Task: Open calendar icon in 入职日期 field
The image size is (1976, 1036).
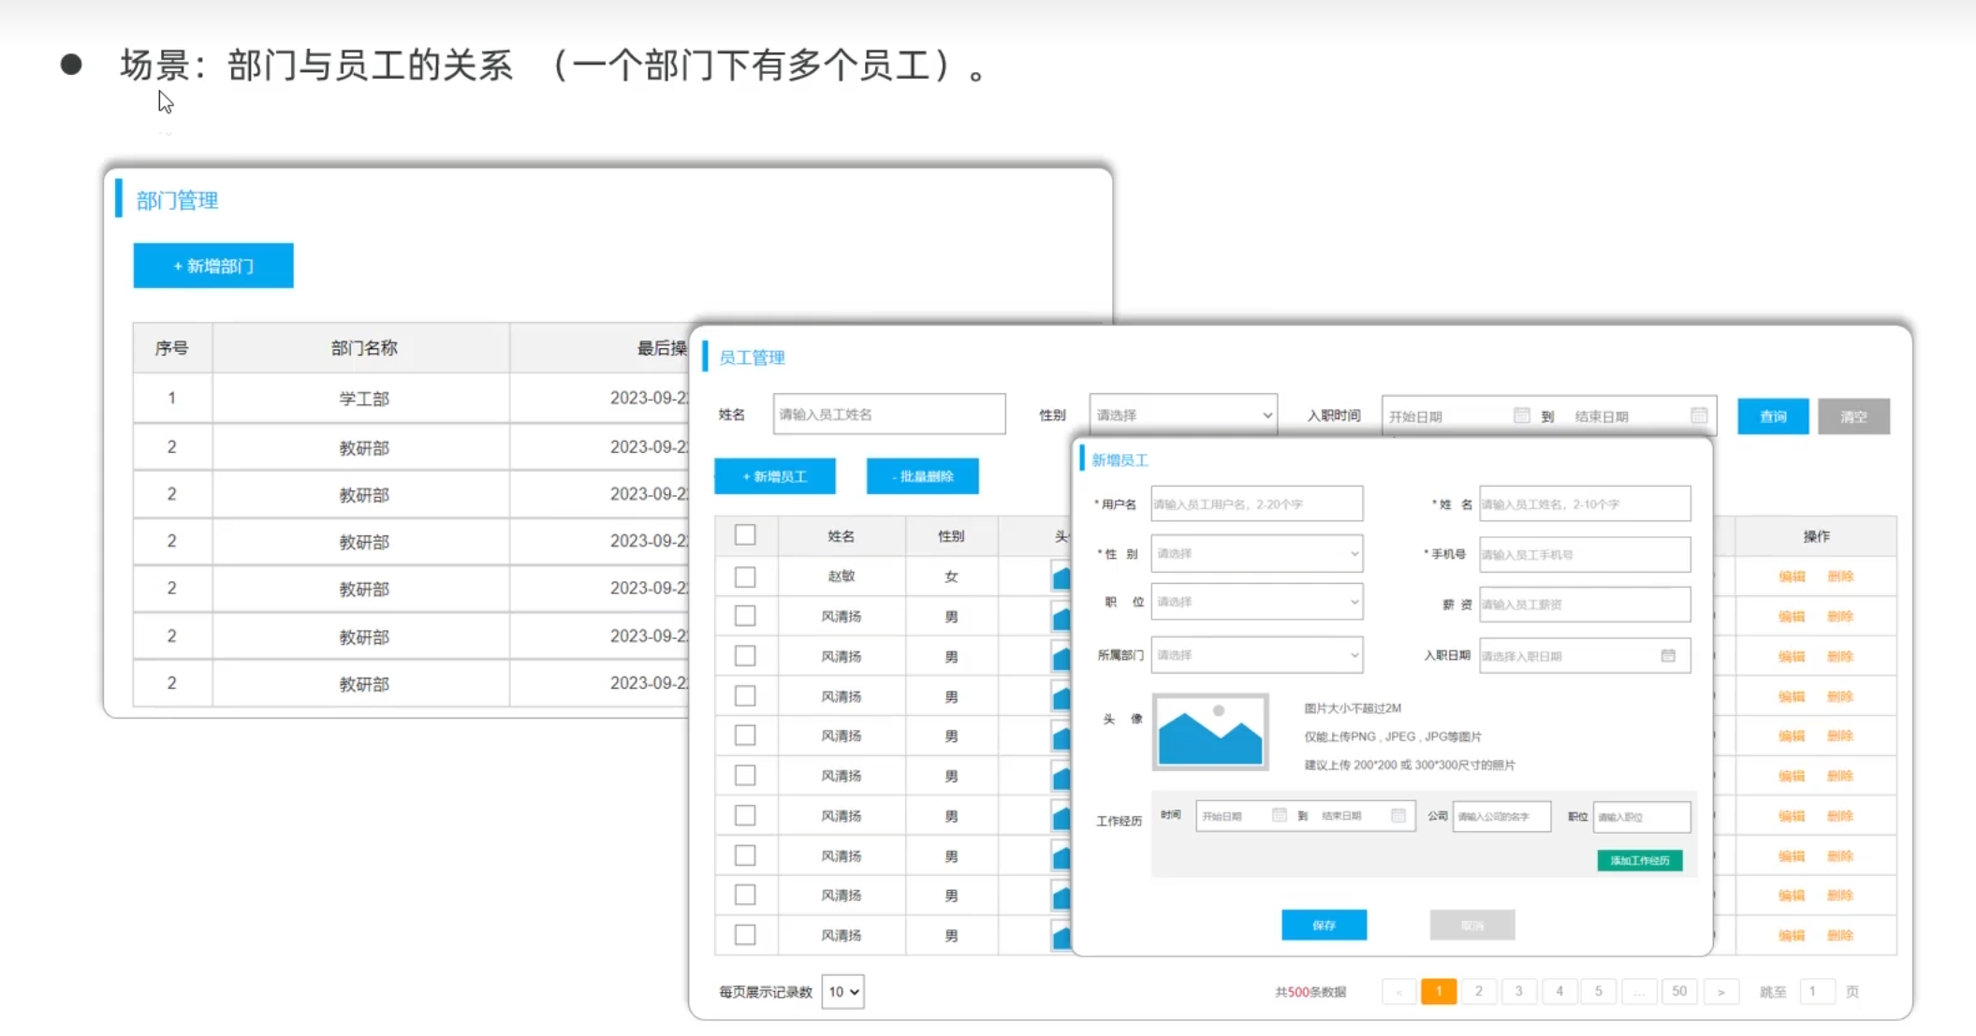Action: pyautogui.click(x=1668, y=656)
